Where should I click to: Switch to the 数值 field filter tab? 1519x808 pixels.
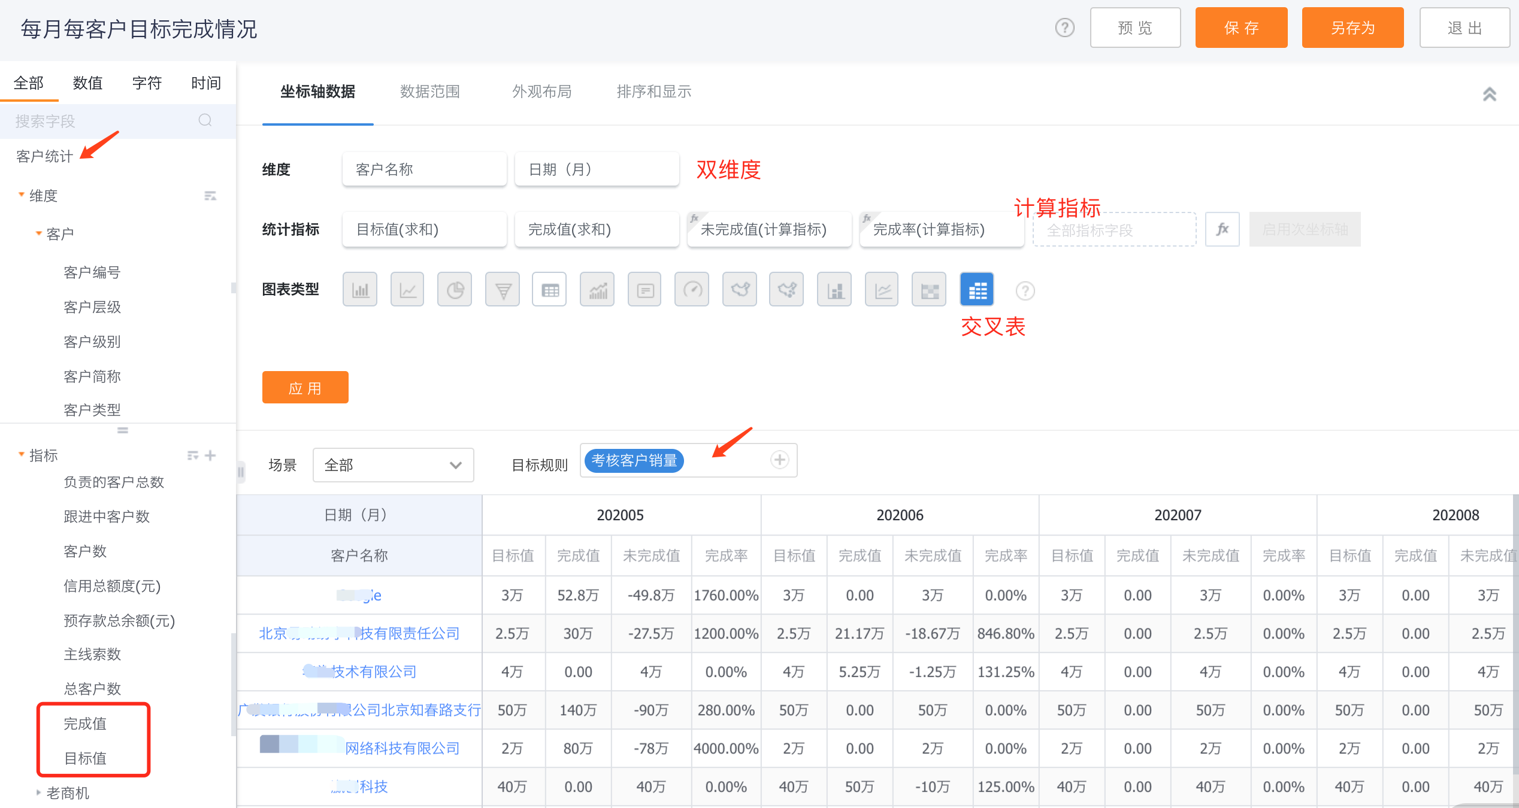(87, 83)
